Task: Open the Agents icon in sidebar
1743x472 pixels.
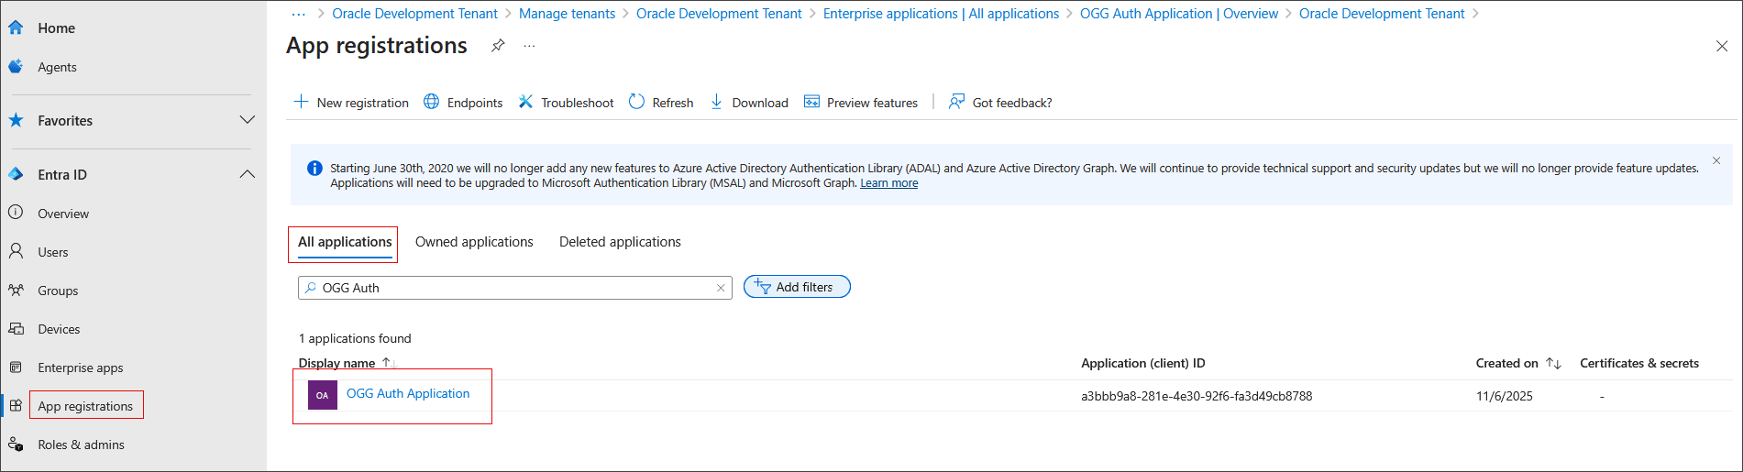Action: tap(16, 67)
